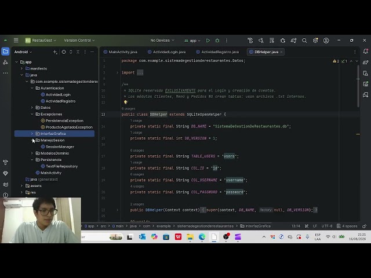Open Notifications bell in right sidebar
Viewport: 371px width, 278px height.
click(x=365, y=51)
